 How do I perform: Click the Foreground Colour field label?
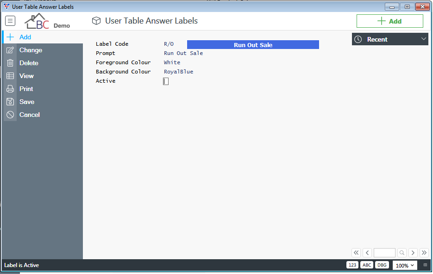pyautogui.click(x=123, y=62)
